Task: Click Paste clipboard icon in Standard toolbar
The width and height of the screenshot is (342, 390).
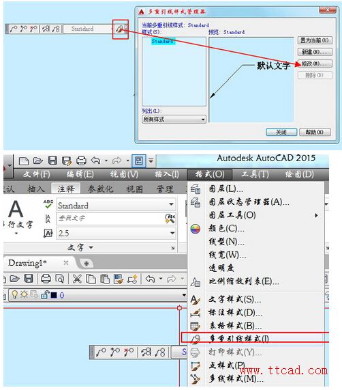Action: click(105, 279)
